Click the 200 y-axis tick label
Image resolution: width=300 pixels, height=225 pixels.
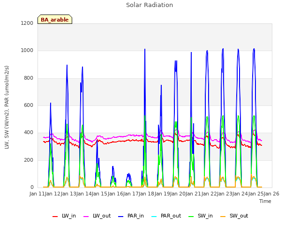tap(29, 160)
